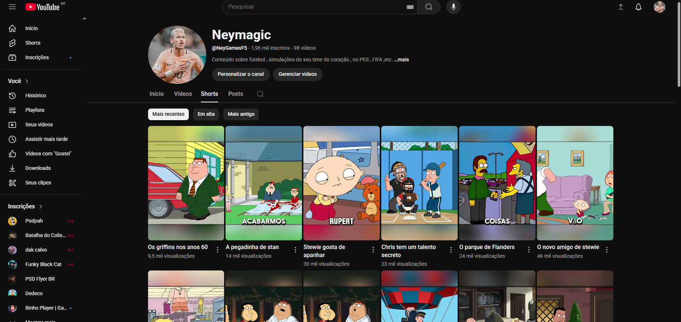Viewport: 681px width, 322px height.
Task: Select the 'Mais antigo' filter chip
Action: pyautogui.click(x=241, y=114)
